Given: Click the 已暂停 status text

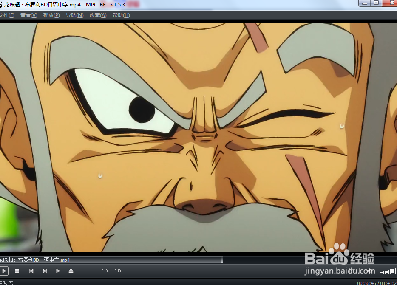Looking at the screenshot, I should coord(6,283).
